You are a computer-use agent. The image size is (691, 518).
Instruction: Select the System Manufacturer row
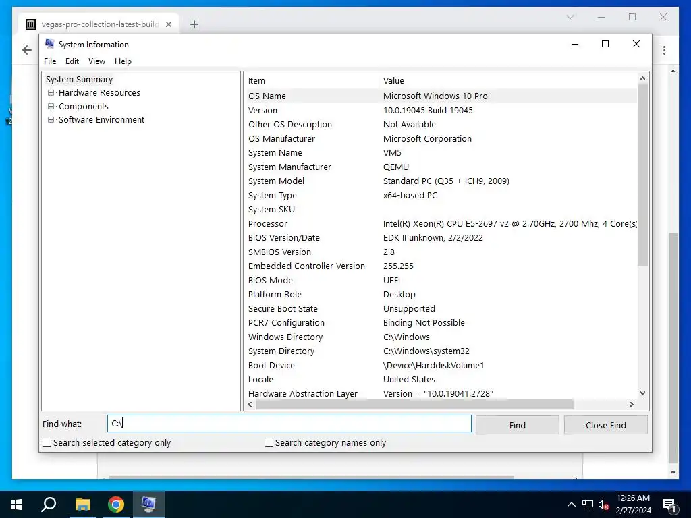point(441,167)
